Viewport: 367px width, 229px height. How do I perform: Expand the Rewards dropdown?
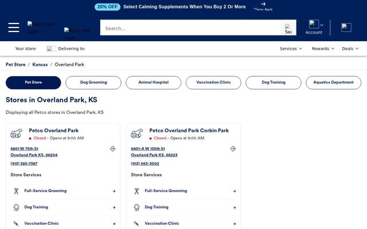(323, 49)
